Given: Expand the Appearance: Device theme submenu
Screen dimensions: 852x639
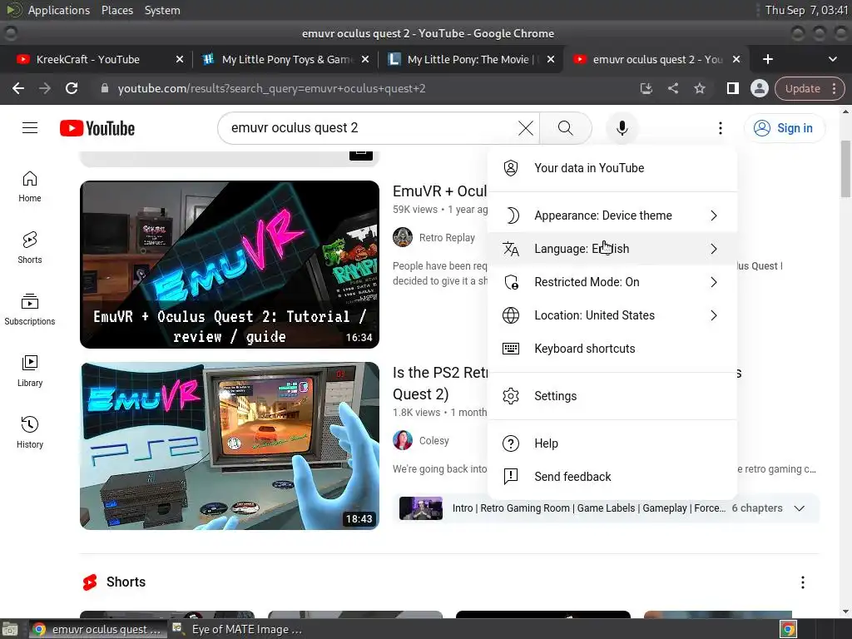Looking at the screenshot, I should point(612,215).
